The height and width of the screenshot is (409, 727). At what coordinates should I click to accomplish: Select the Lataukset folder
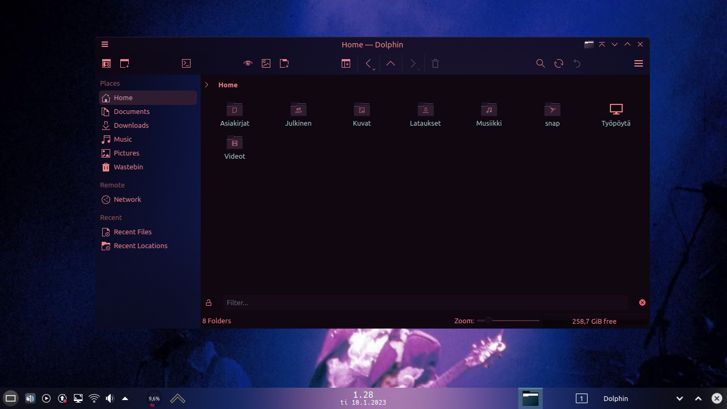click(x=425, y=114)
